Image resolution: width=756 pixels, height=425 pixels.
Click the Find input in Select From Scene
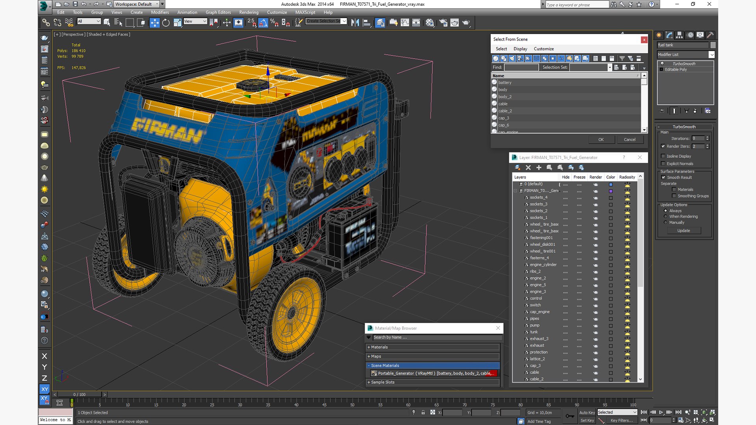(x=521, y=68)
